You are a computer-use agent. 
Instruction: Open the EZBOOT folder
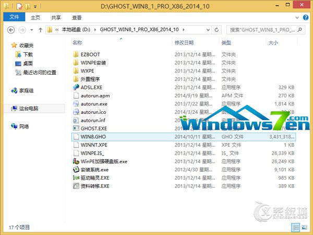(x=90, y=54)
